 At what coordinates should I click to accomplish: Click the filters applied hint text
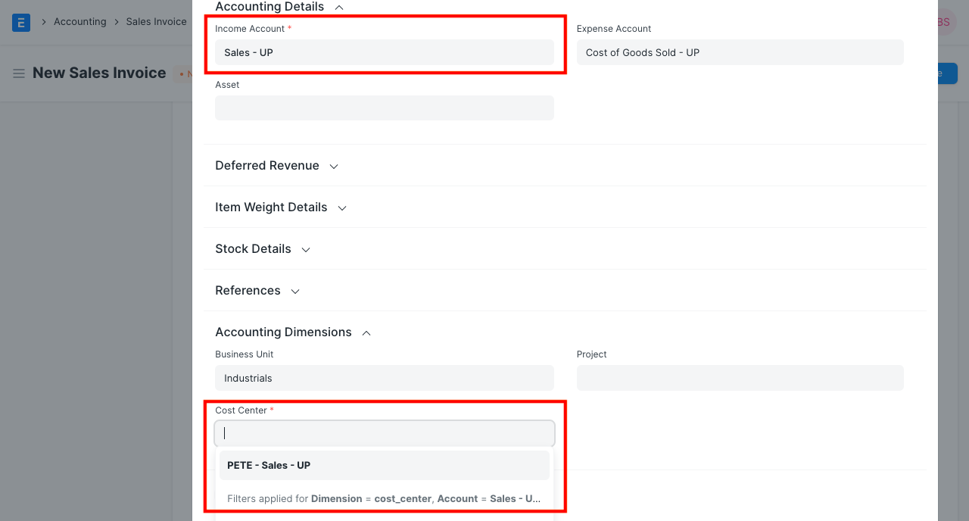pyautogui.click(x=384, y=498)
